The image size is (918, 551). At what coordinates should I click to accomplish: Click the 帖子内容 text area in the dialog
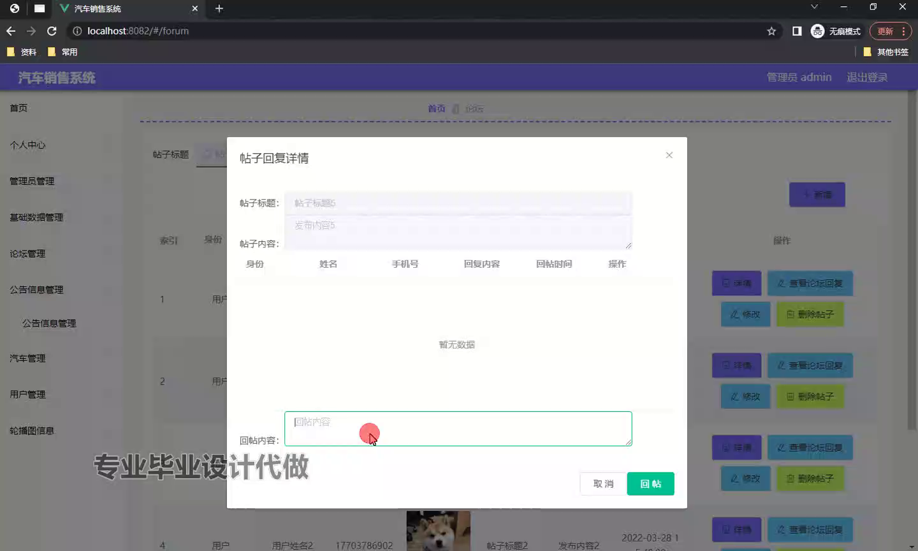click(x=458, y=232)
